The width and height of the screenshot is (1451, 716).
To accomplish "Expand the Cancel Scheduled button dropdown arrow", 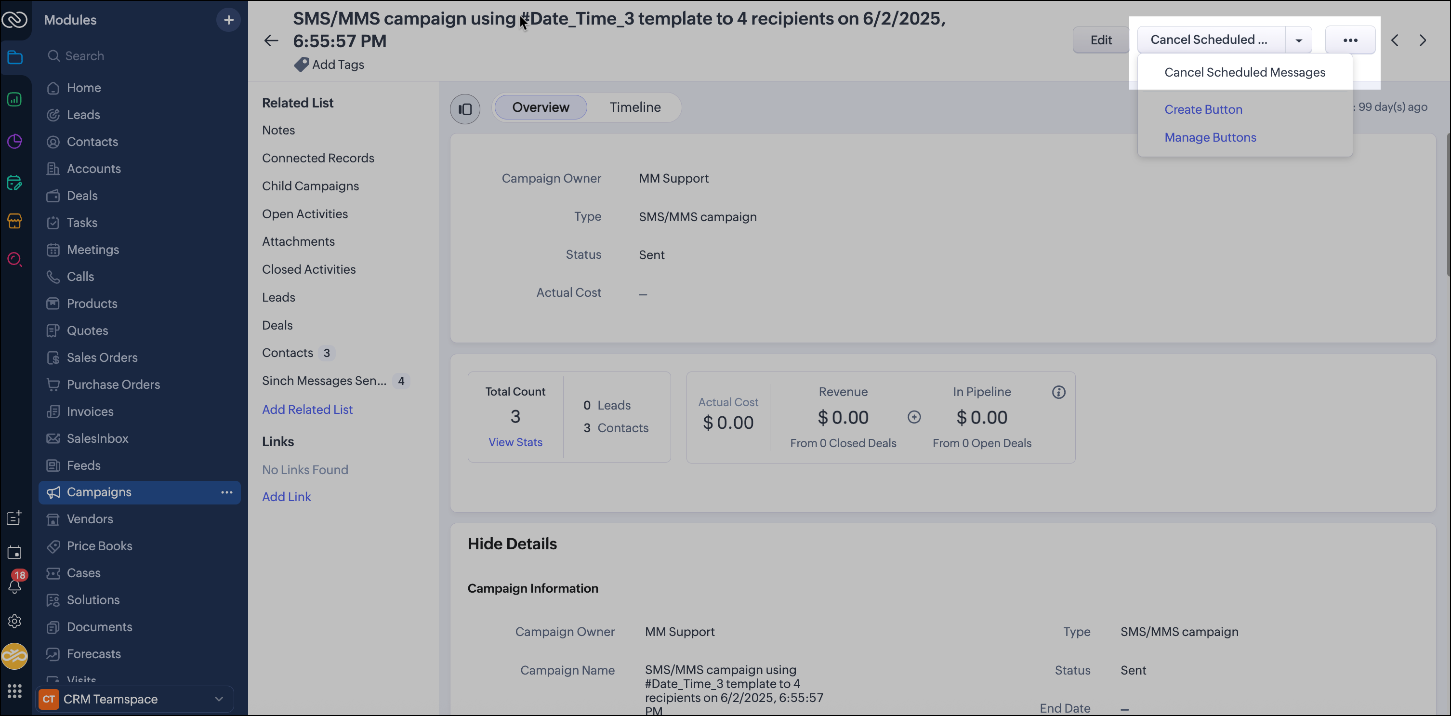I will point(1298,40).
